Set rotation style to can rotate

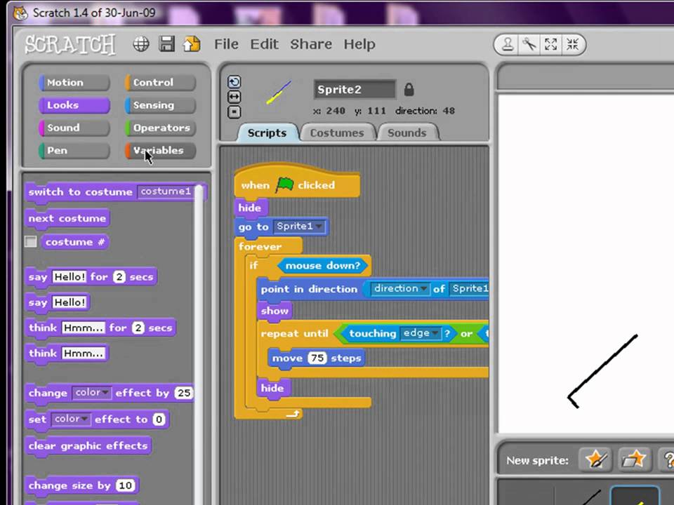click(234, 81)
